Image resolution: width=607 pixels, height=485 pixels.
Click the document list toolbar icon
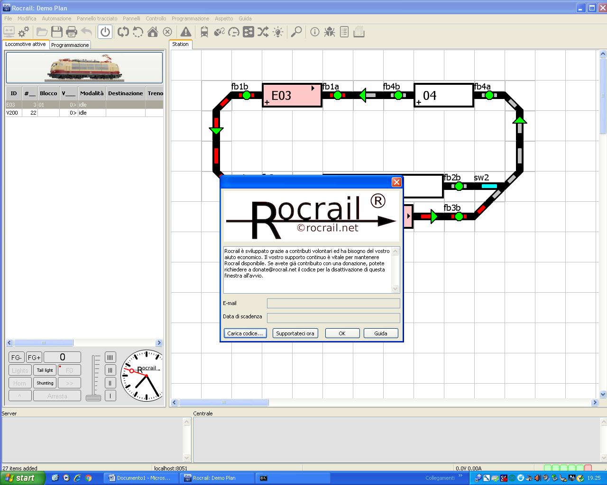[344, 32]
